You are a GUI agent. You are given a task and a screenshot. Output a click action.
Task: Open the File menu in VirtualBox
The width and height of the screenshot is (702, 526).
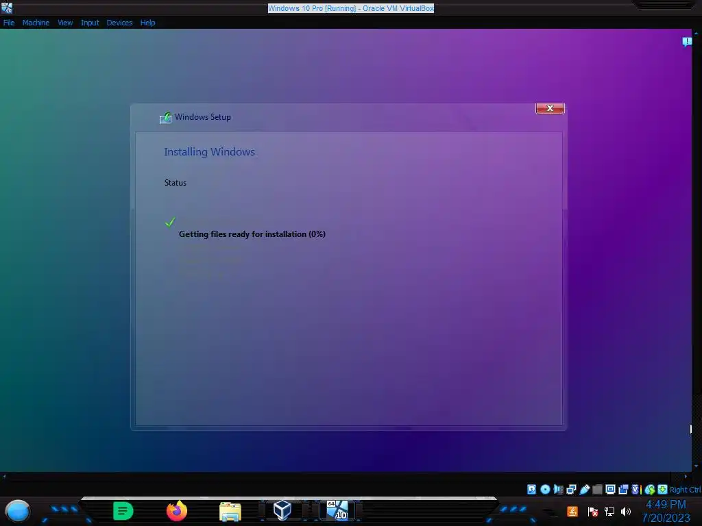[x=8, y=23]
